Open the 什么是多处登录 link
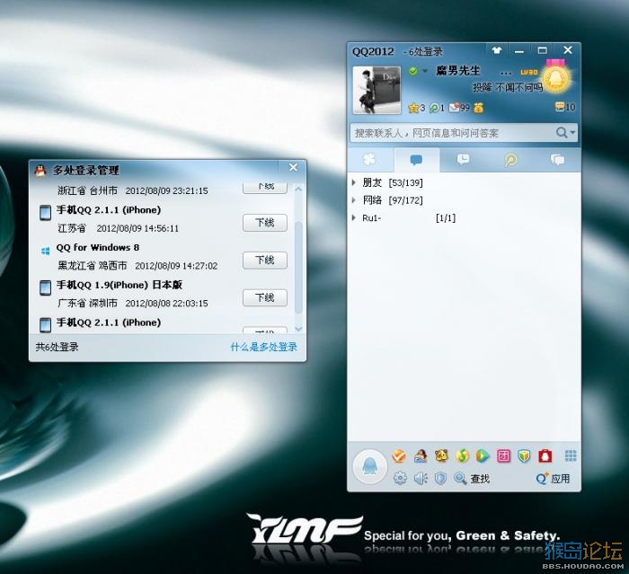629x574 pixels. 264,347
